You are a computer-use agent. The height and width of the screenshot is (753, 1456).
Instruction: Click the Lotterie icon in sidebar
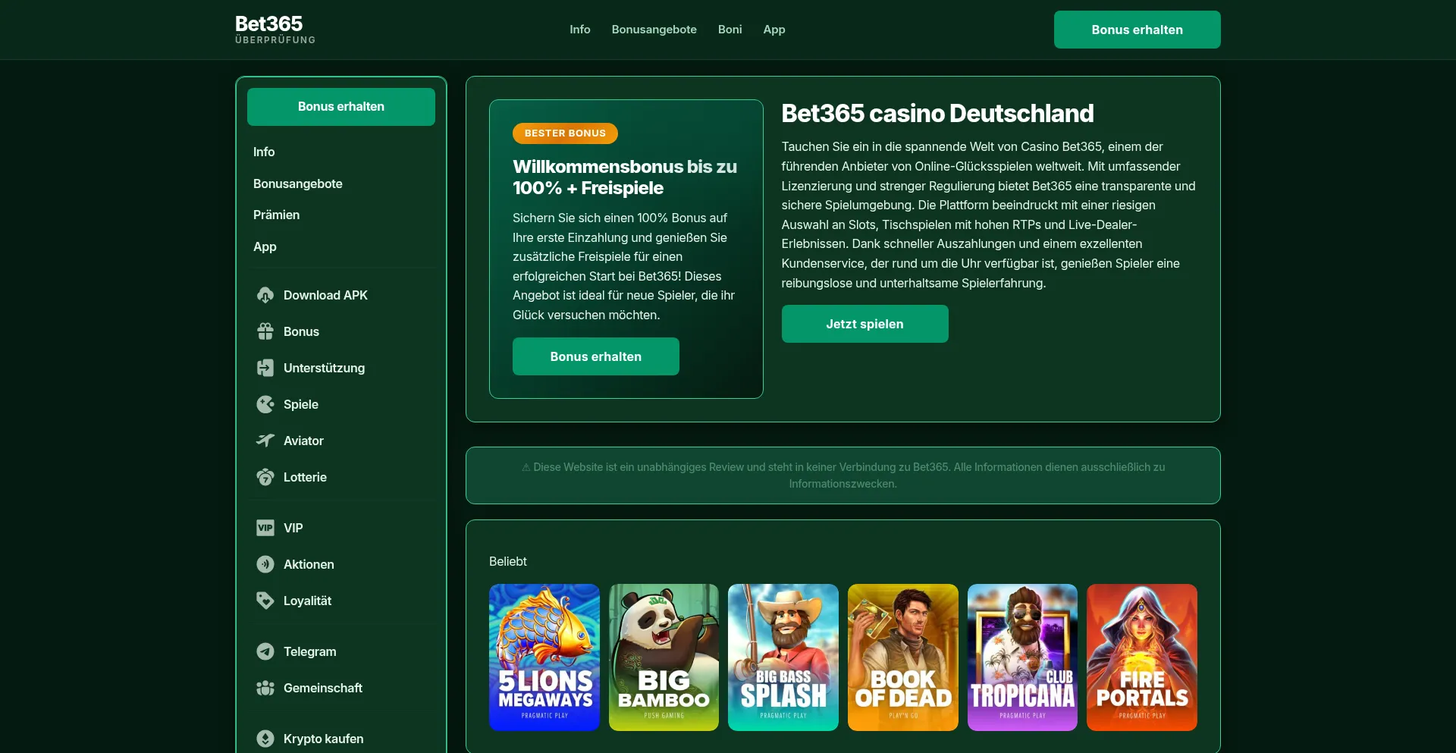[x=265, y=477]
